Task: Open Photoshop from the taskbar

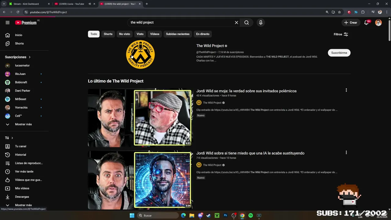Action: click(225, 215)
